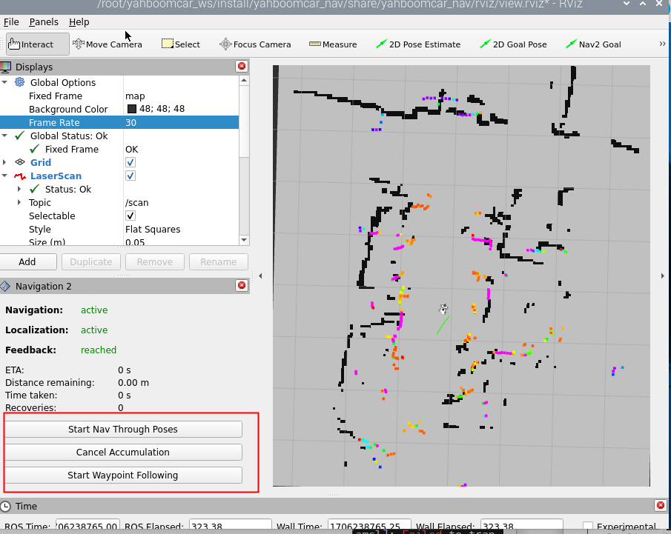Collapse the LaserScan tree node

[4, 176]
